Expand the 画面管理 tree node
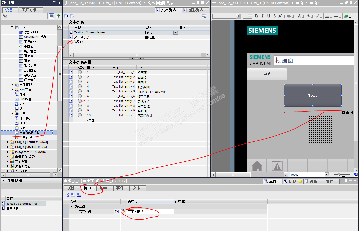 (12, 85)
